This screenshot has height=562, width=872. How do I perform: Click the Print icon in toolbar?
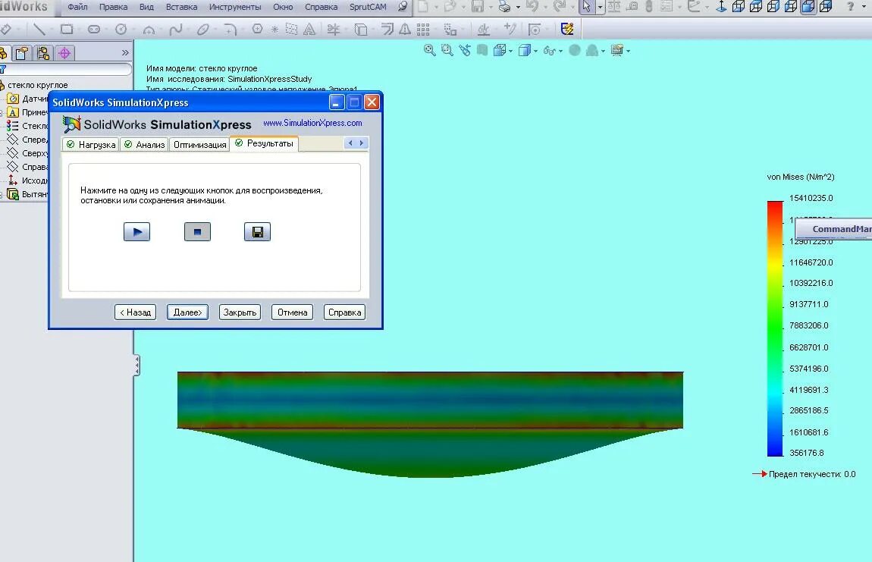pos(504,7)
